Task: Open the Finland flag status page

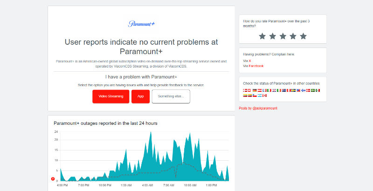Action: [304, 90]
